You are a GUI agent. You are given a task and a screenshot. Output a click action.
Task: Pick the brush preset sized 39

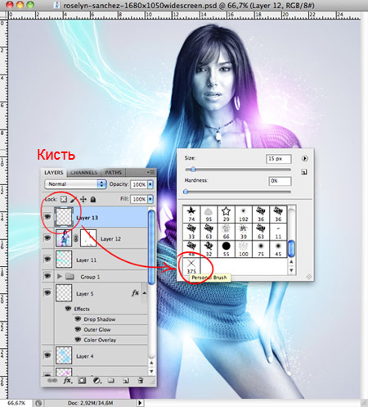(x=244, y=232)
